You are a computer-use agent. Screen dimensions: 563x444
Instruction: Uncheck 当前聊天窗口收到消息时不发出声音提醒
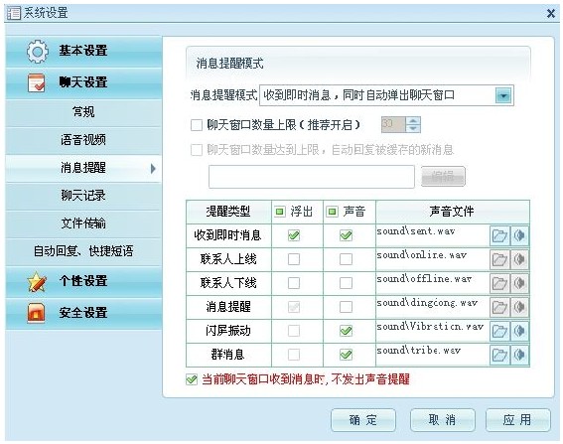click(192, 379)
